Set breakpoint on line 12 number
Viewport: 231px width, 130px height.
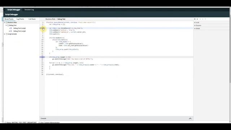[42, 44]
